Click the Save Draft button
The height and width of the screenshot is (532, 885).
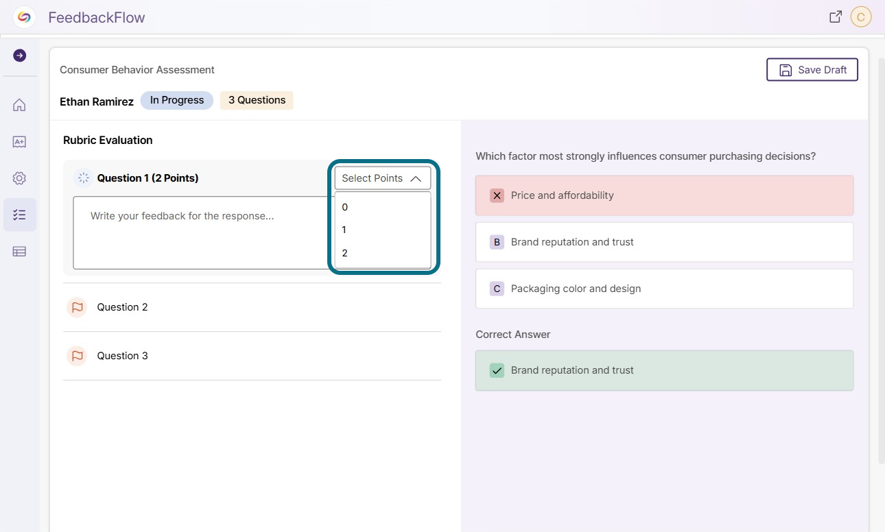(x=812, y=70)
